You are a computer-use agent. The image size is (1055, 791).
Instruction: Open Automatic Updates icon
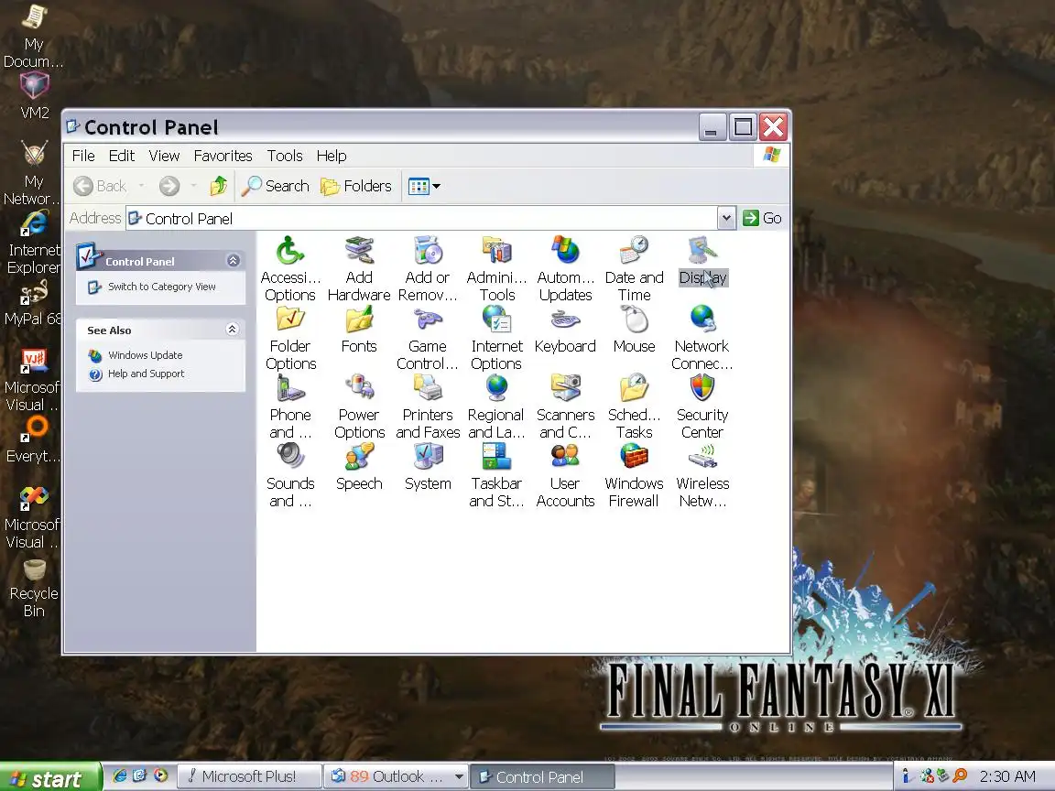click(x=565, y=268)
